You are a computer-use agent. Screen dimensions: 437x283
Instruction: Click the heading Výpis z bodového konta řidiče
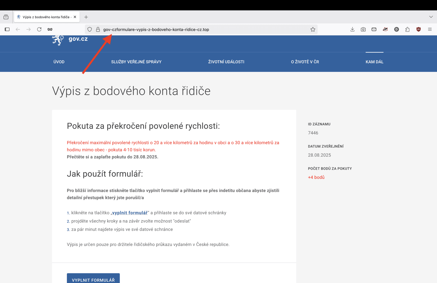131,91
